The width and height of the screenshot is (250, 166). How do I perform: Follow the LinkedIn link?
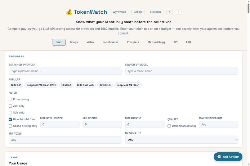click(x=155, y=12)
